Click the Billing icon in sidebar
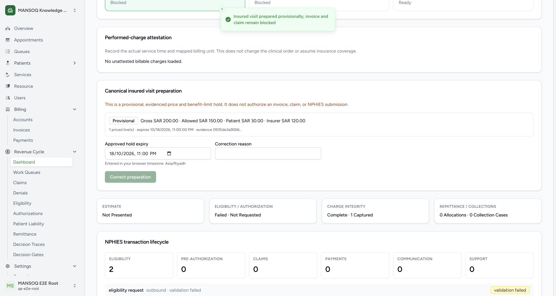The image size is (556, 296). (x=8, y=109)
